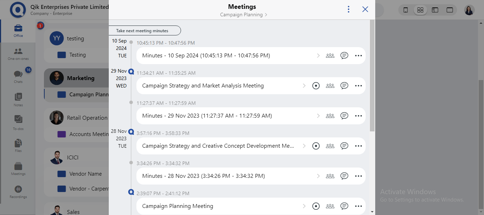This screenshot has width=484, height=215.
Task: Open three-dot menu for Minutes 29 Nov 2023
Action: (x=358, y=116)
